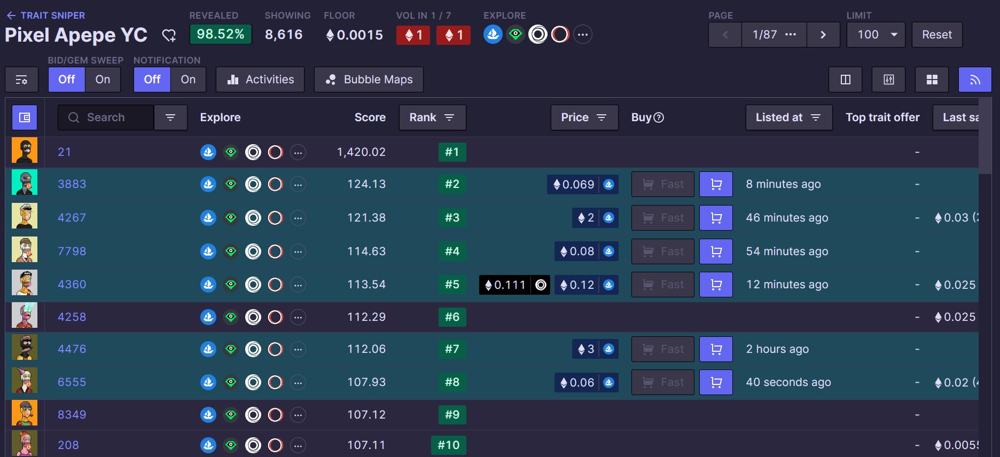Viewport: 1000px width, 457px height.
Task: Add token 7798 to cart
Action: click(x=716, y=251)
